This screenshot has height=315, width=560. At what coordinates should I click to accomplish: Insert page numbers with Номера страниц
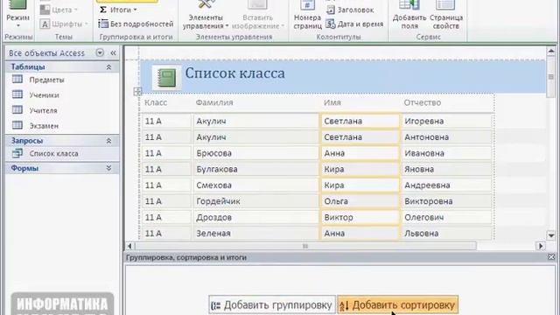(x=307, y=16)
